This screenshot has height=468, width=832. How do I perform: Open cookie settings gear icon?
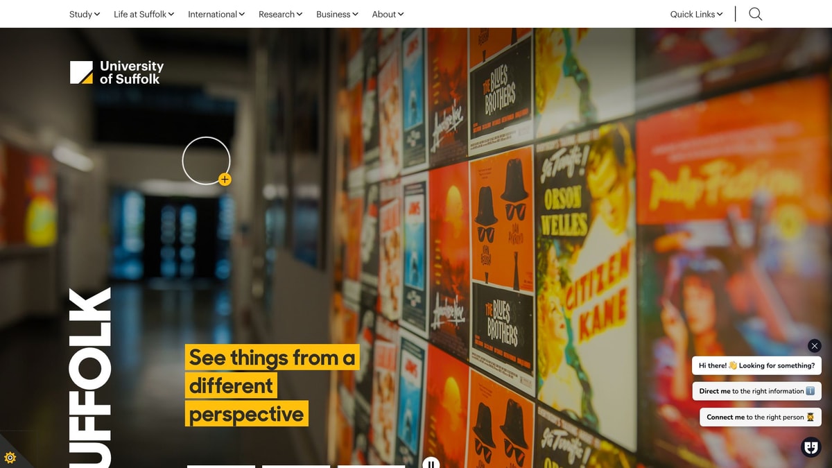[10, 458]
